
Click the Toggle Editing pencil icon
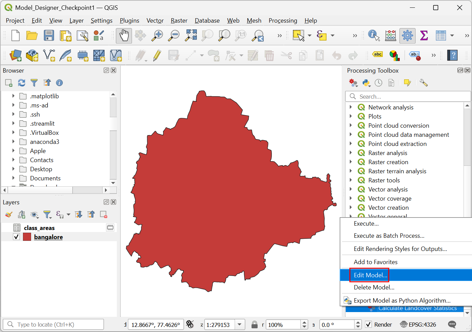(157, 55)
